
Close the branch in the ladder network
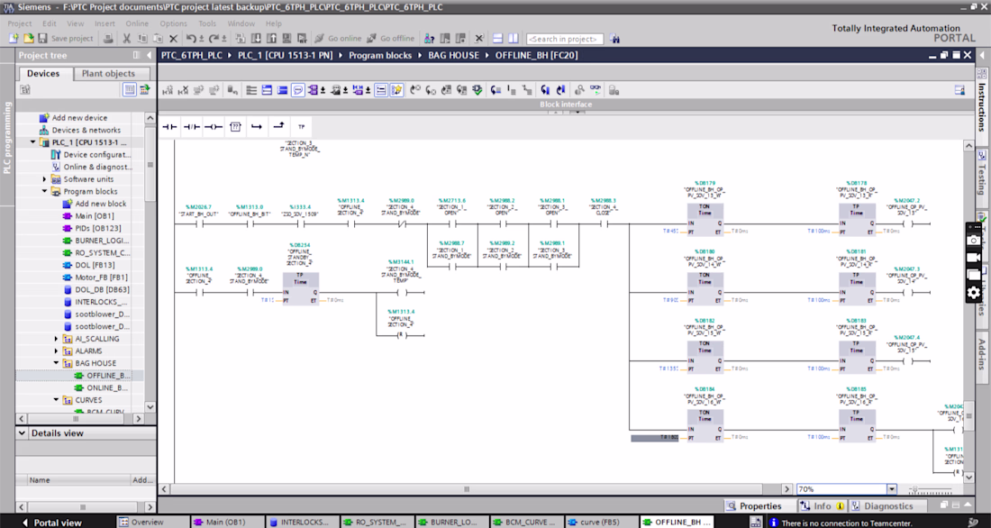tap(278, 127)
